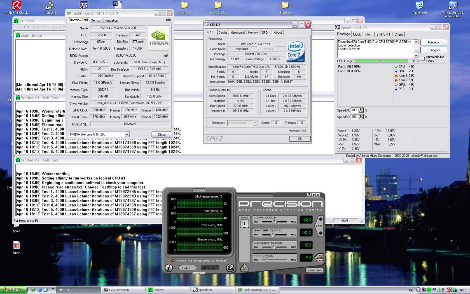Open the GPU selection dropdown in GPU-Z
This screenshot has height=294, width=470.
(x=127, y=134)
